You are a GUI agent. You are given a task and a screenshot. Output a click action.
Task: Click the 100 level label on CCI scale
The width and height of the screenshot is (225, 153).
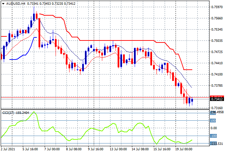[213, 120]
